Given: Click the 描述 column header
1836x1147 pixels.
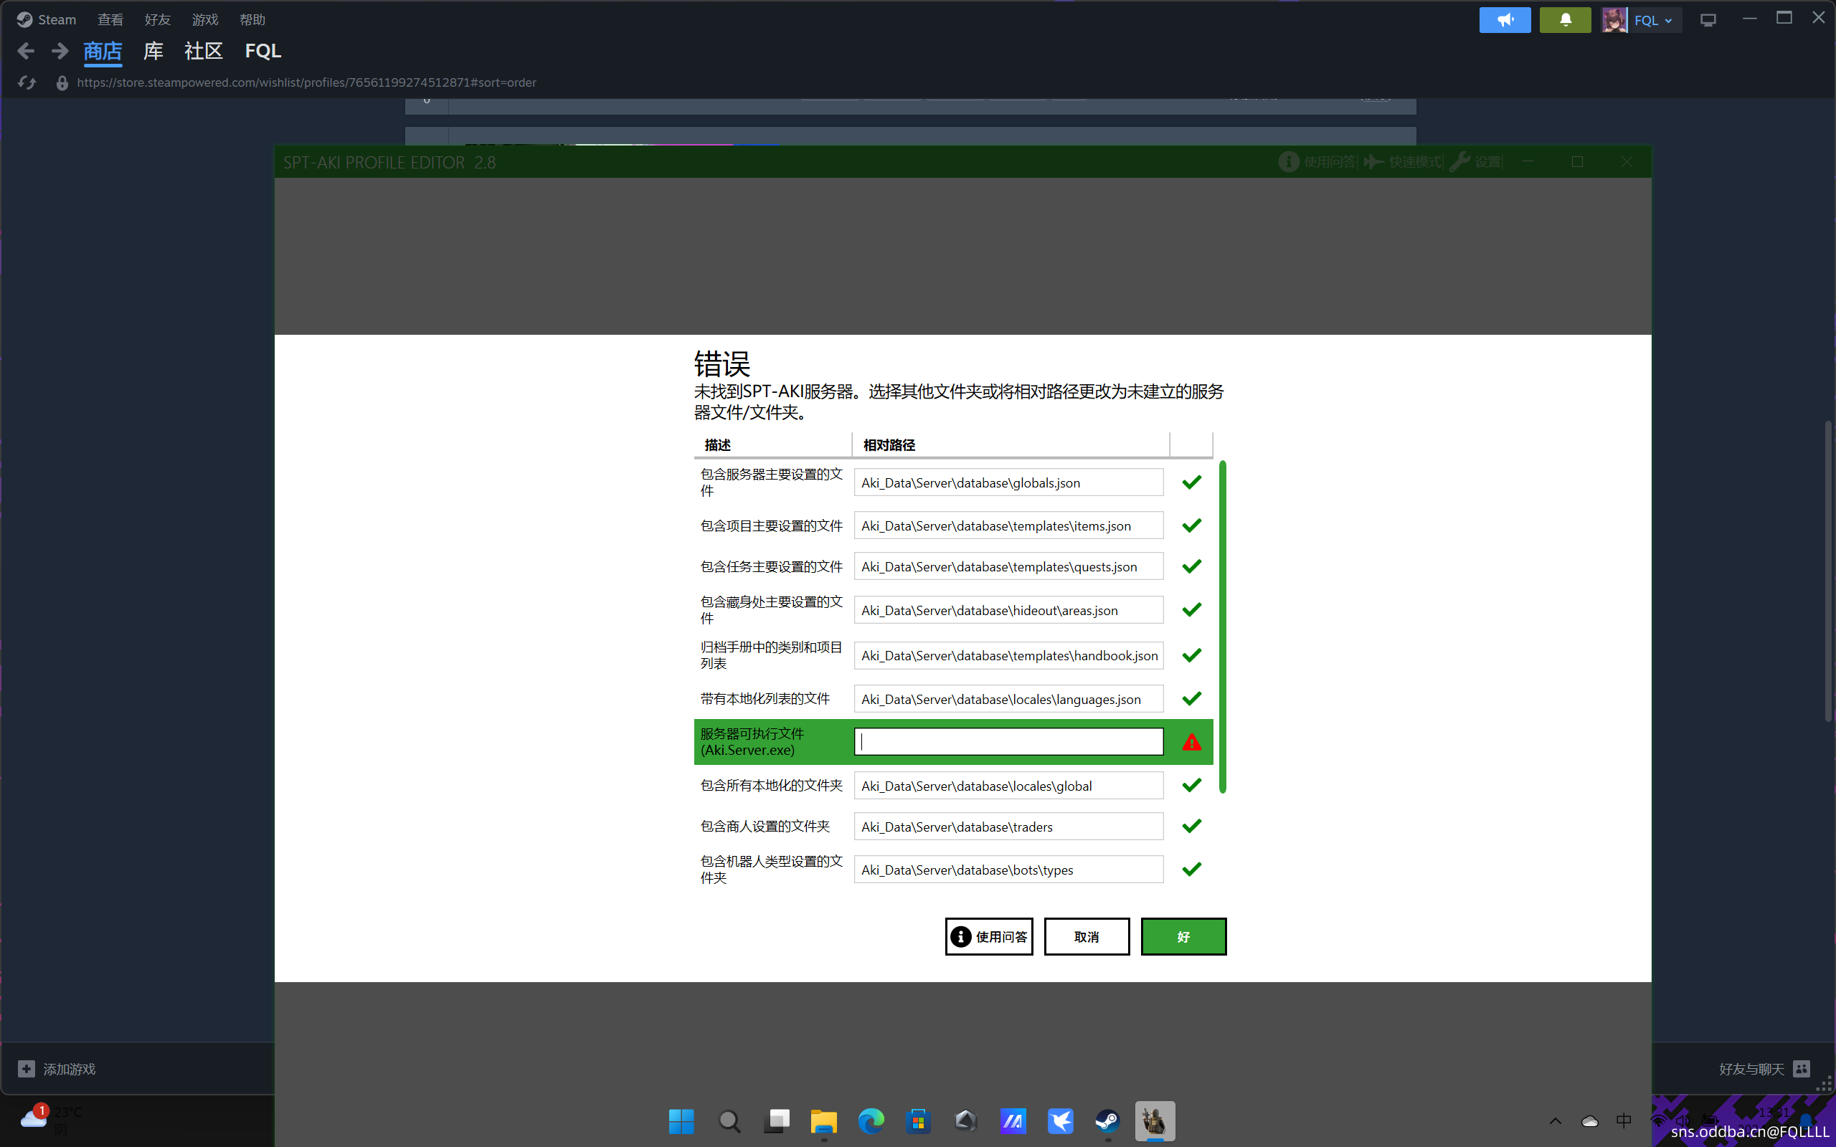Looking at the screenshot, I should [772, 445].
